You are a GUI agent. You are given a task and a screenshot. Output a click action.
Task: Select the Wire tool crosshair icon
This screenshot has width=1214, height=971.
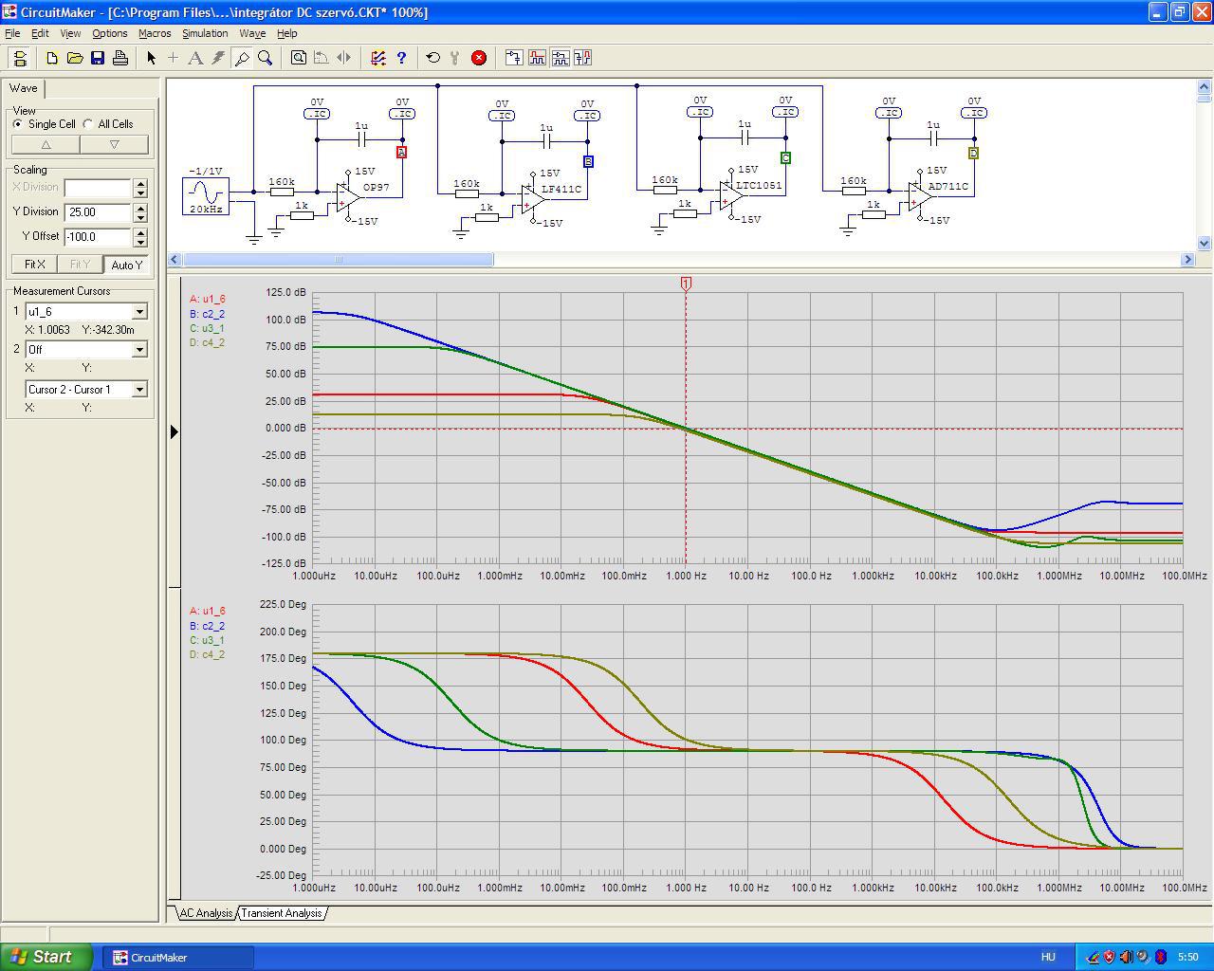tap(173, 58)
